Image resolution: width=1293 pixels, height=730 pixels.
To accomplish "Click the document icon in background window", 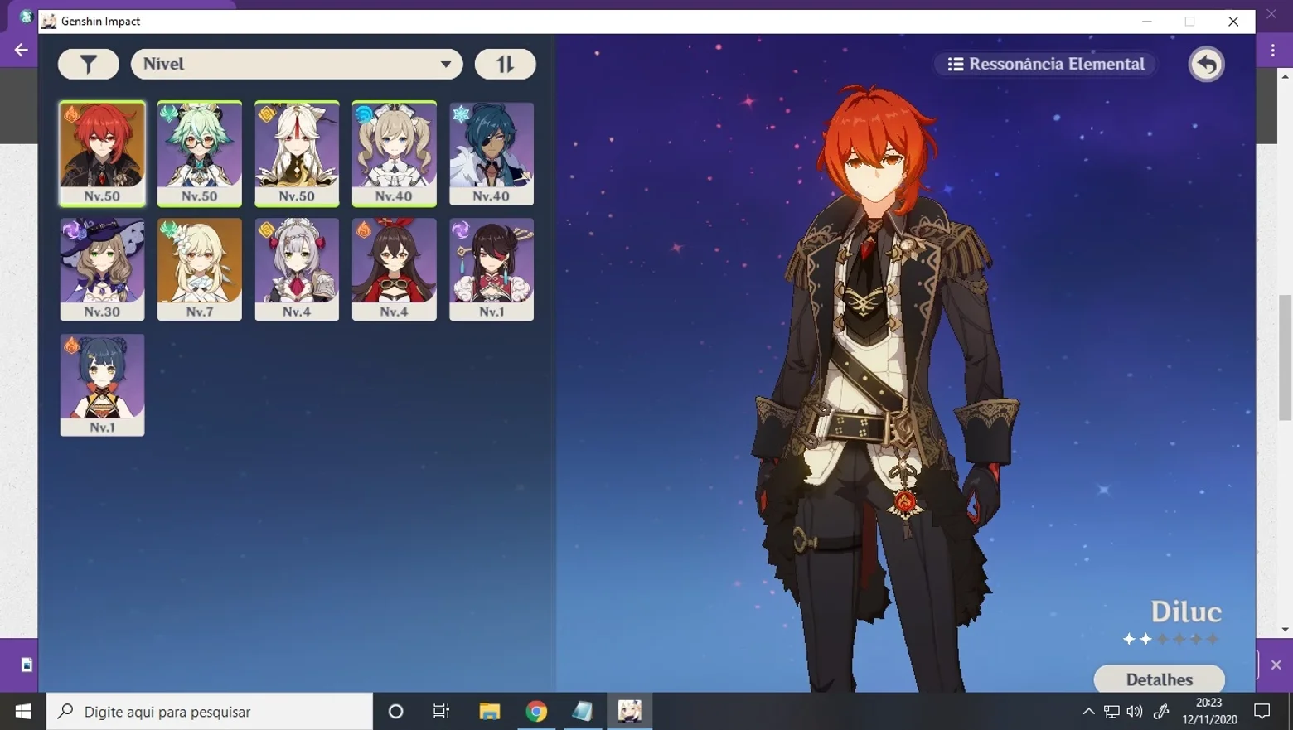I will (27, 665).
